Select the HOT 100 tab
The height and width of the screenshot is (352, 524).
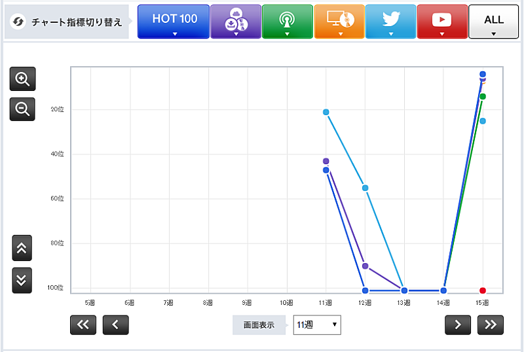174,22
